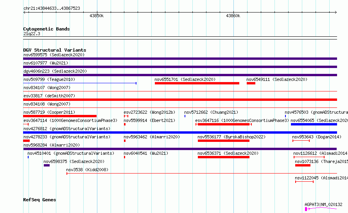
Task: Click the blue bar under nsv6554065
Action: click(x=314, y=124)
